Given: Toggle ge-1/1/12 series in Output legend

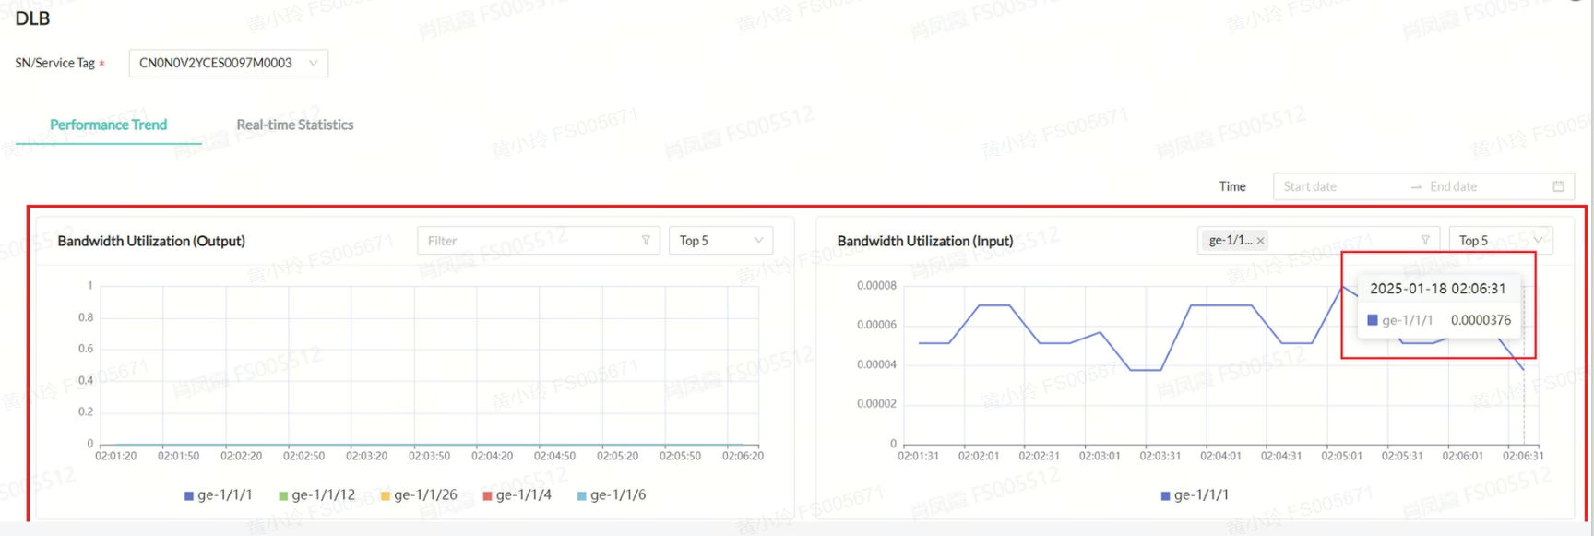Looking at the screenshot, I should coord(316,495).
